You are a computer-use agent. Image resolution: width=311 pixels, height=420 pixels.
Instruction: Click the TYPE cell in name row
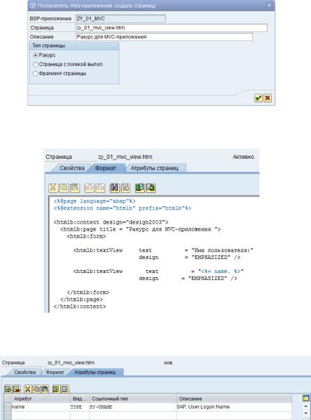pyautogui.click(x=79, y=407)
